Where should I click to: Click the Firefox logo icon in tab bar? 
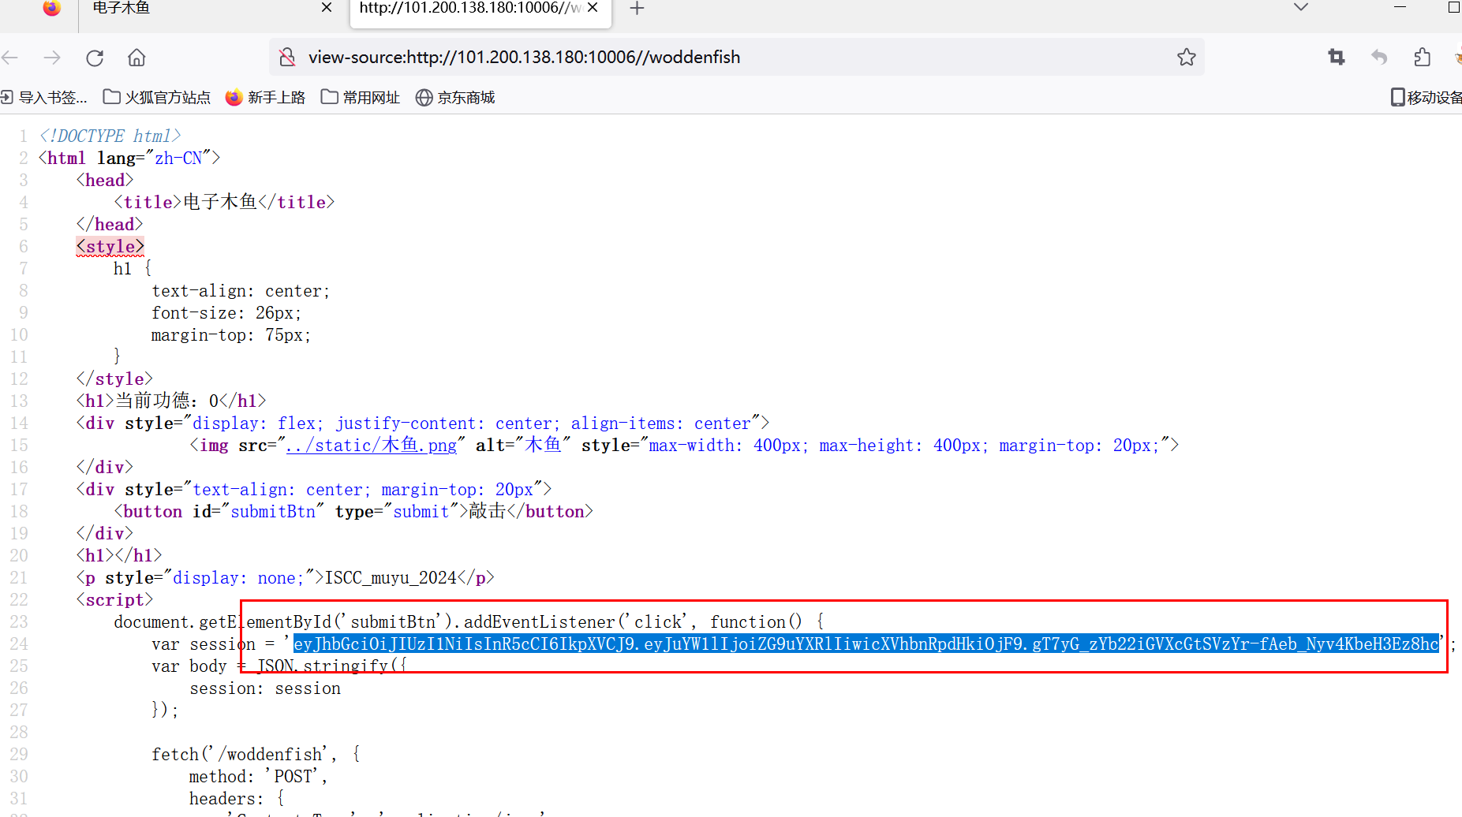pos(51,7)
